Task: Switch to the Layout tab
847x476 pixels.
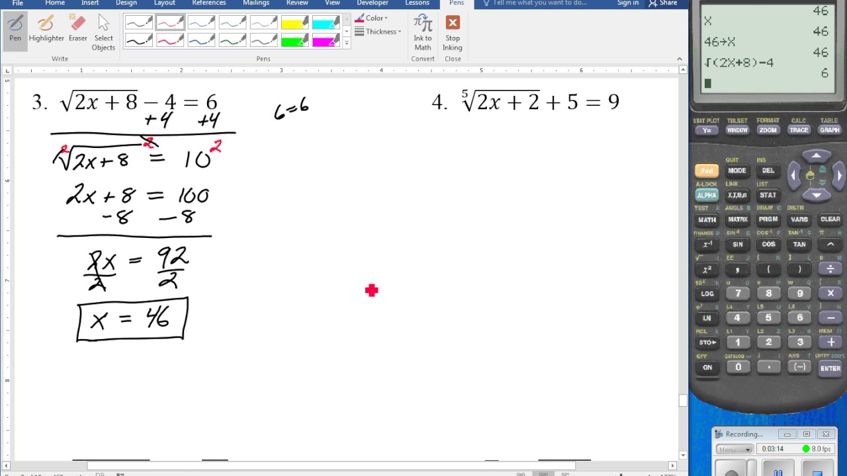Action: click(x=165, y=3)
